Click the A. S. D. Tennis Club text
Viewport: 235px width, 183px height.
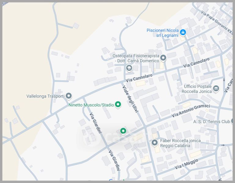[x=211, y=122]
